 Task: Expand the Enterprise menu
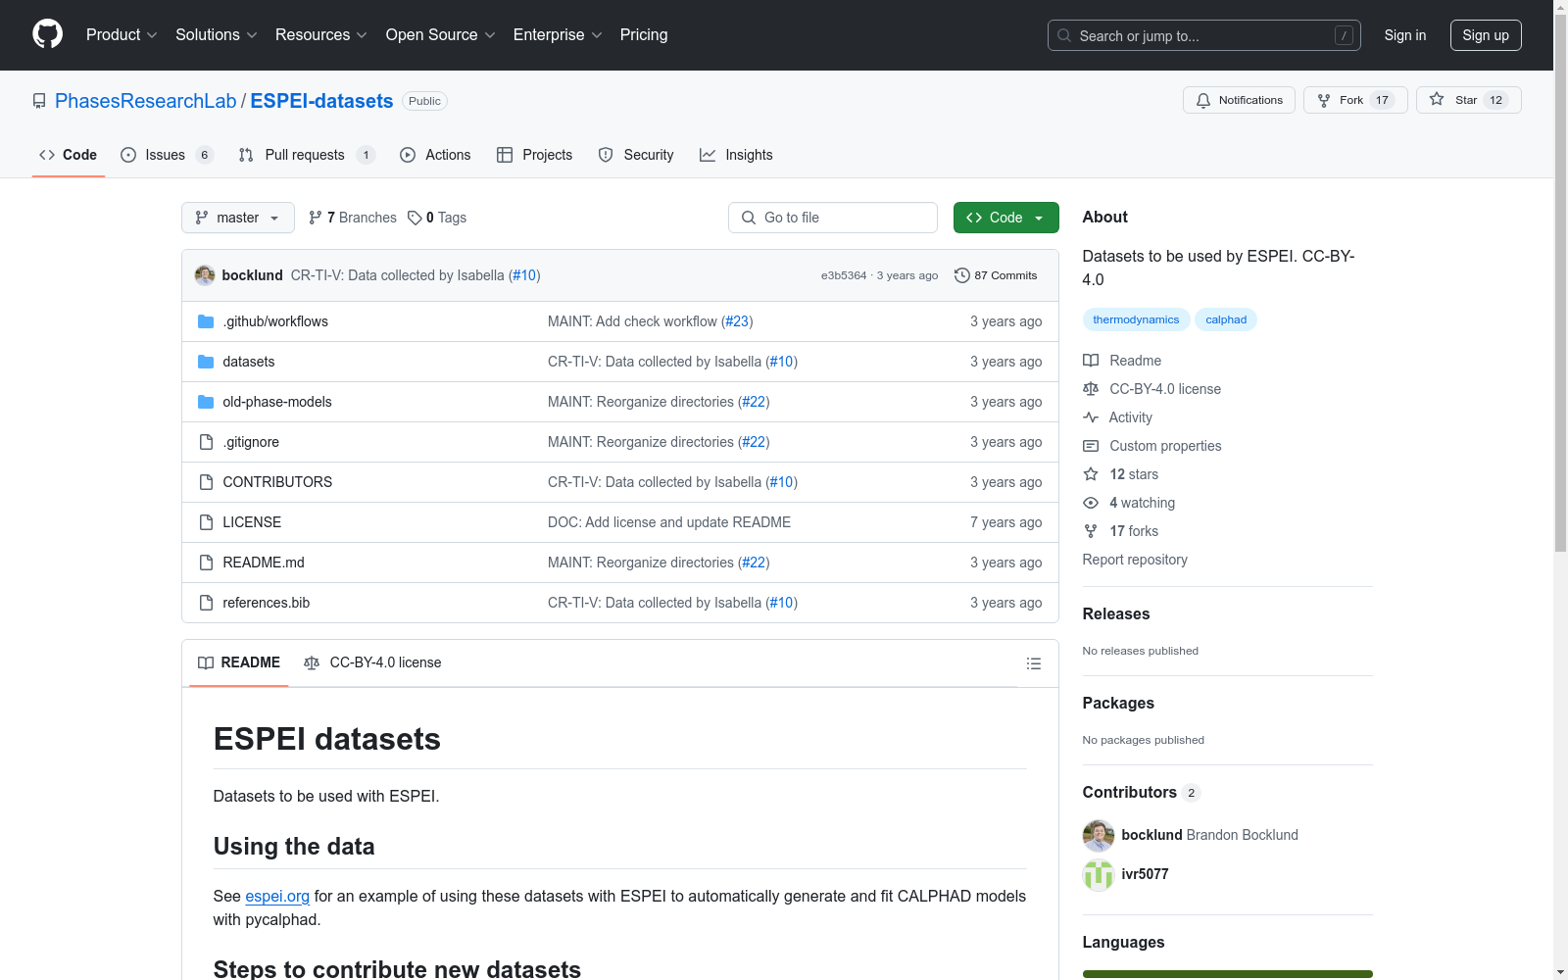point(558,34)
